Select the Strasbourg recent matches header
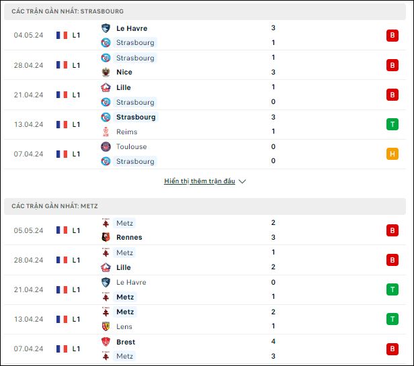 (205, 11)
